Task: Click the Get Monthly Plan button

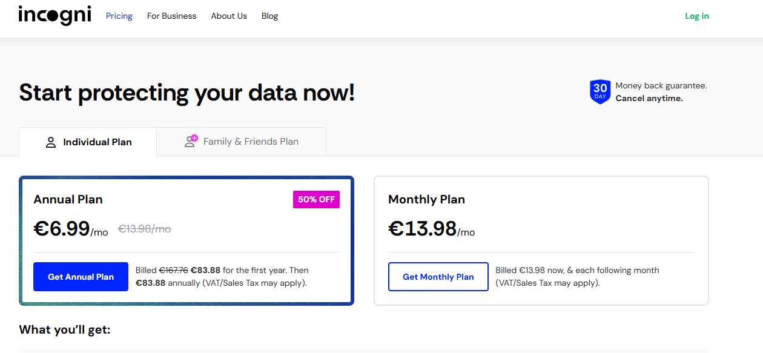Action: pyautogui.click(x=438, y=276)
